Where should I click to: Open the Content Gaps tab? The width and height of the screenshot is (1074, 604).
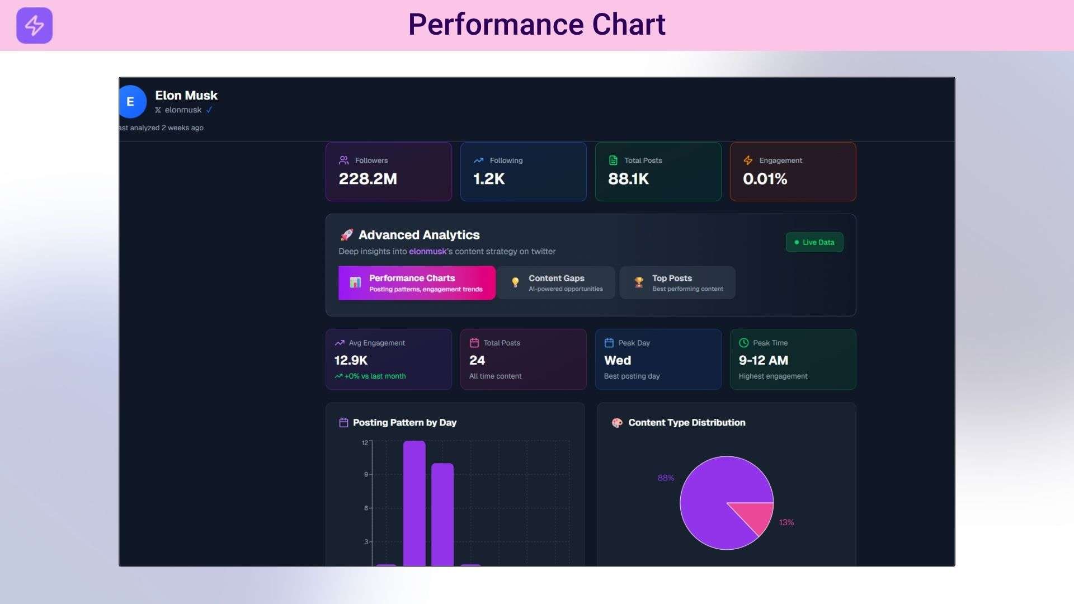557,283
